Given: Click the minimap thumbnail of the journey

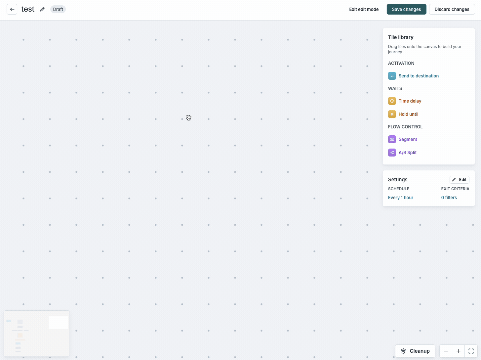Looking at the screenshot, I should coord(37,334).
